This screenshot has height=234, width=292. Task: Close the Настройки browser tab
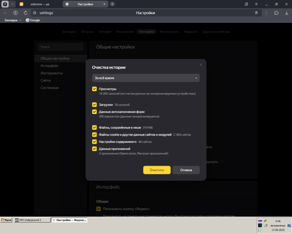coord(105,4)
